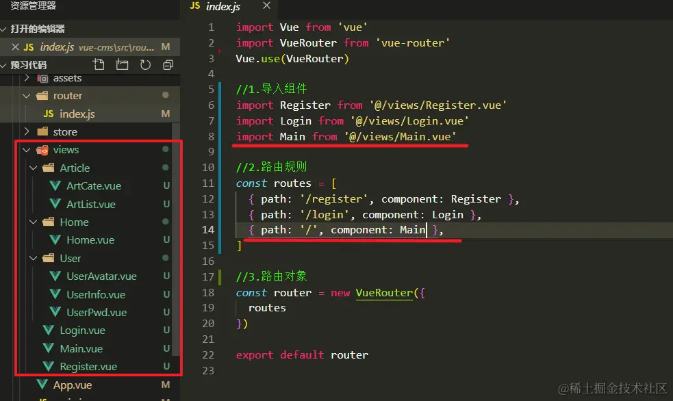Viewport: 673px width, 401px height.
Task: Click 'Vue.use(VueRouter)' on line 3
Action: click(292, 59)
